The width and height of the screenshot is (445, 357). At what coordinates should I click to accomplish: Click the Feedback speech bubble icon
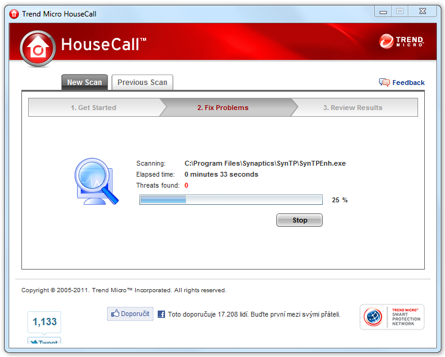384,83
